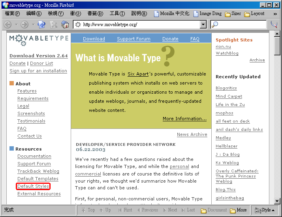Image resolution: width=282 pixels, height=217 pixels.
Task: Click the search magnifier icon
Action: tap(215, 25)
